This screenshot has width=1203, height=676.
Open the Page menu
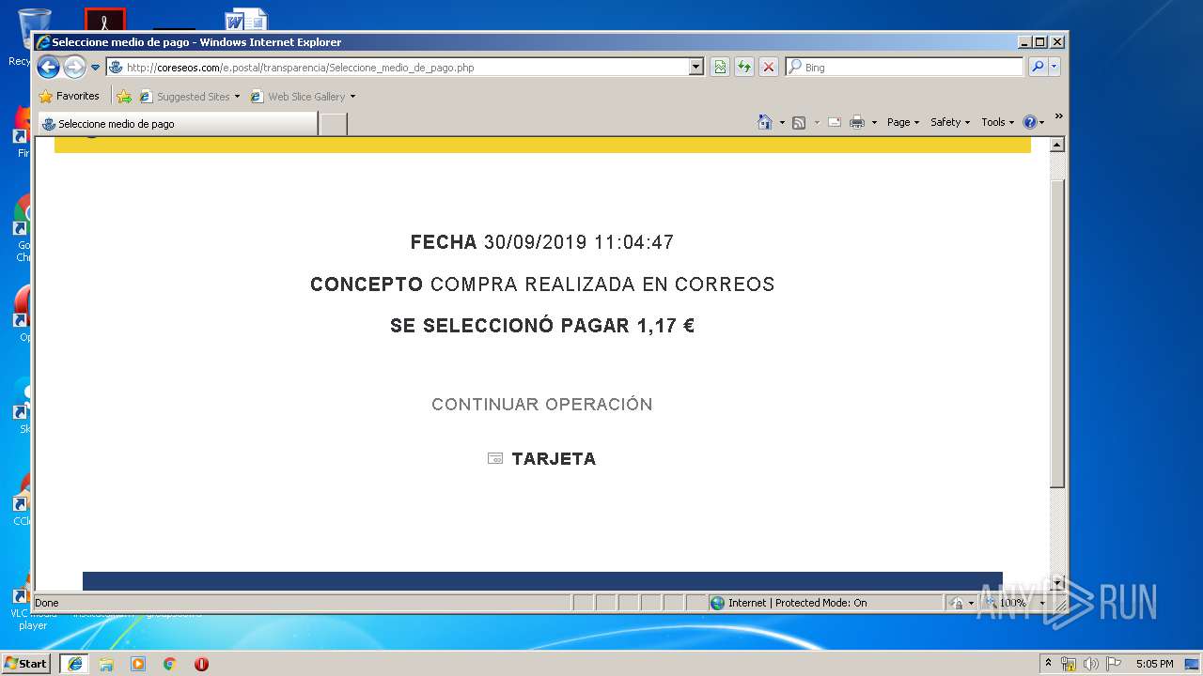tap(903, 122)
